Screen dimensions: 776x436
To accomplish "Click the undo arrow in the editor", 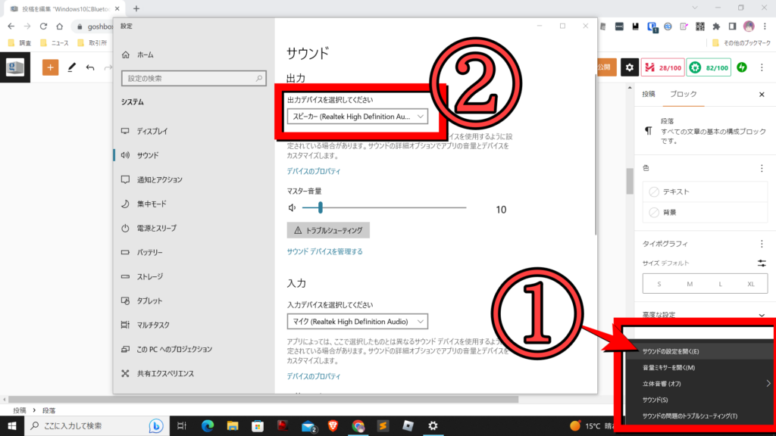I will [91, 67].
